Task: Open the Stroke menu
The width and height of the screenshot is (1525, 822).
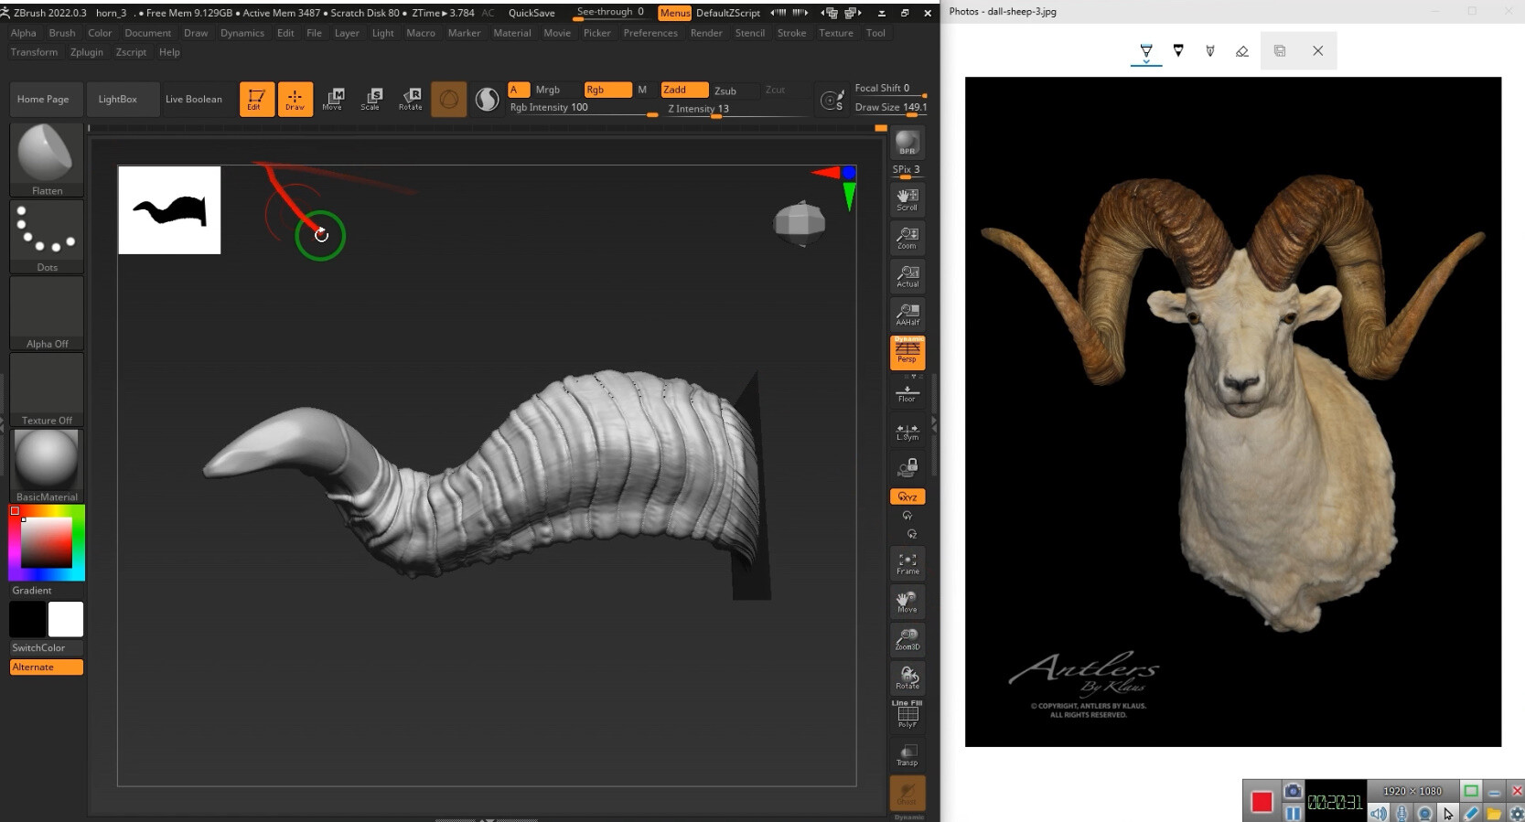Action: (x=792, y=33)
